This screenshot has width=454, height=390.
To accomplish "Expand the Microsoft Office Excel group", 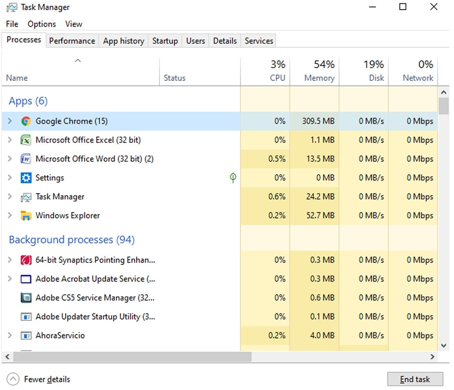I will pos(10,140).
